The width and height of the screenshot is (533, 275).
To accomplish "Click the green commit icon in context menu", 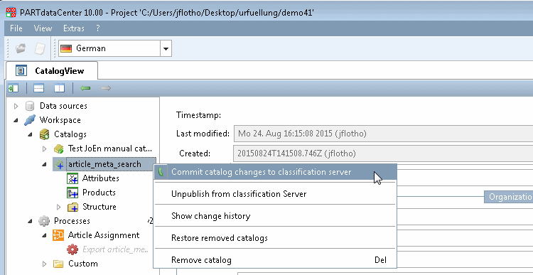I will point(161,172).
